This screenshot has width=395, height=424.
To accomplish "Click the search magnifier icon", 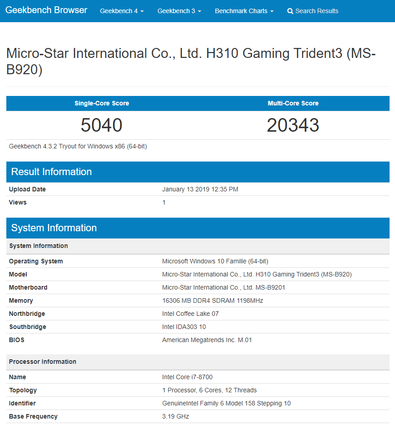I will pyautogui.click(x=290, y=11).
